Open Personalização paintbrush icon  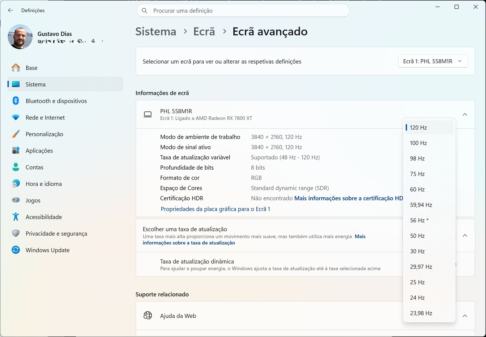[x=16, y=134]
